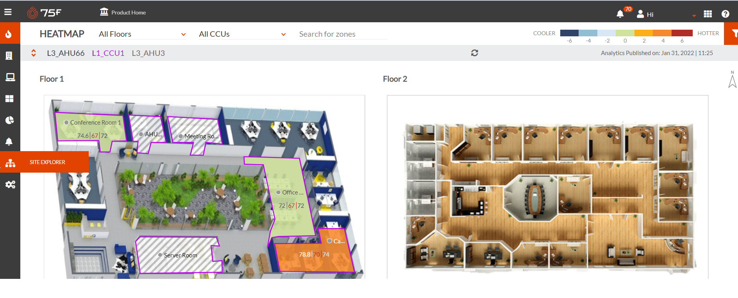Click the Search for zones field
Viewport: 738px width, 298px height.
[343, 34]
